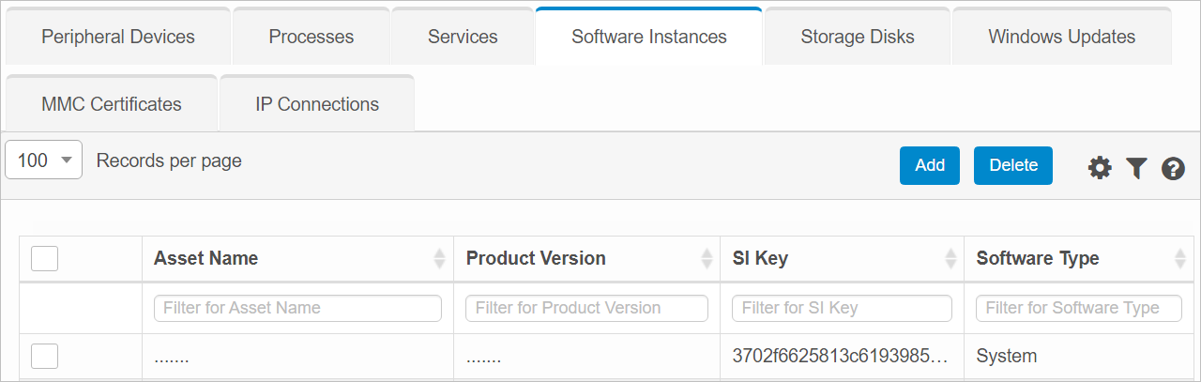Open the Processes tab

tap(312, 38)
